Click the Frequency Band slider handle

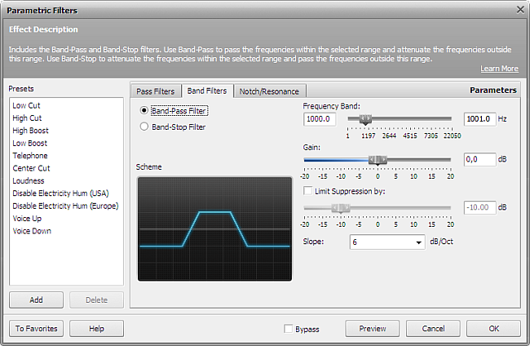pos(365,119)
